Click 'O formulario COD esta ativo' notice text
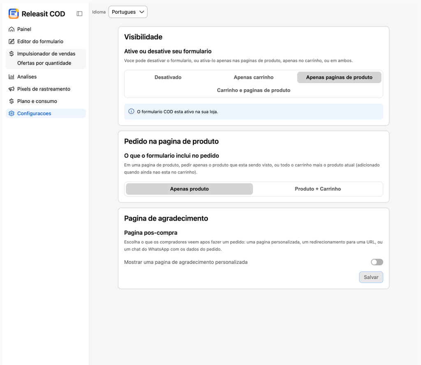Image resolution: width=421 pixels, height=365 pixels. click(x=178, y=112)
